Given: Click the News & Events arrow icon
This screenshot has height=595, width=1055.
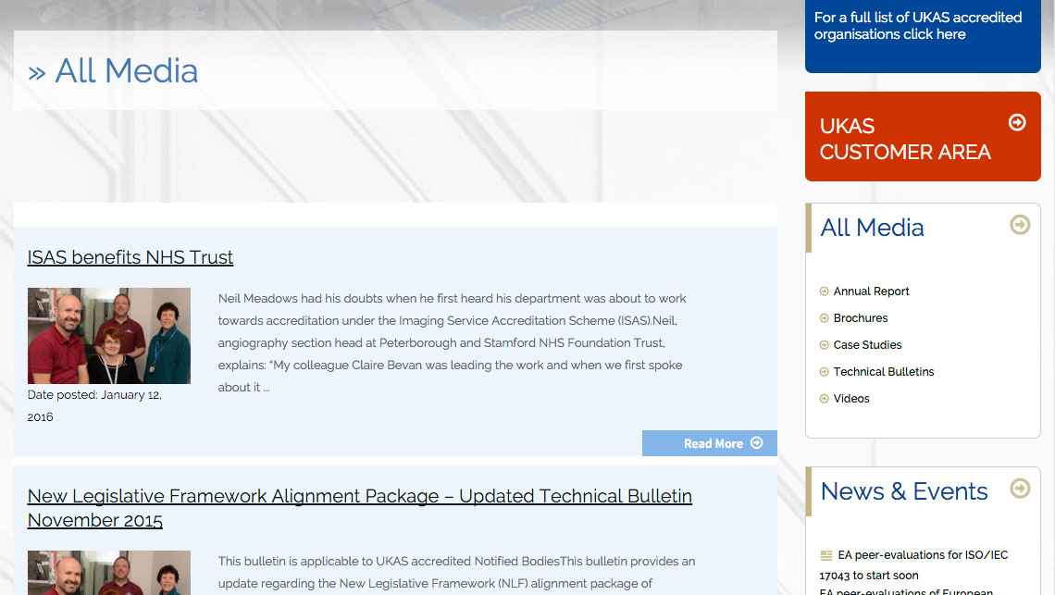Looking at the screenshot, I should [x=1020, y=488].
